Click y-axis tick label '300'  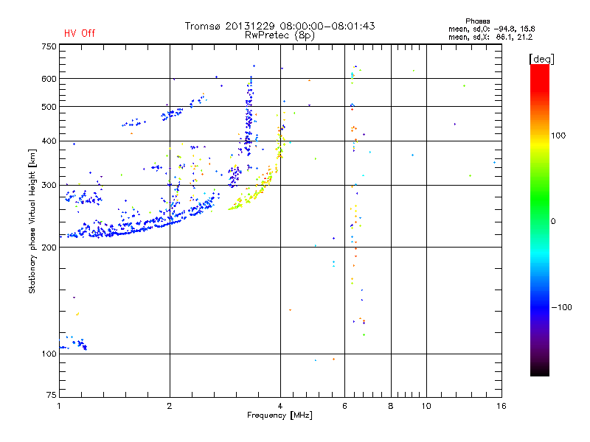[x=49, y=185]
